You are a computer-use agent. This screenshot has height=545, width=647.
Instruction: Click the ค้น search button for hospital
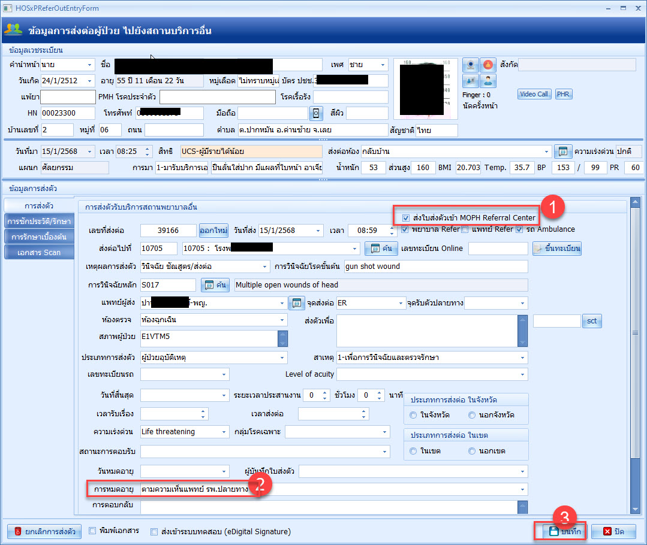[x=381, y=248]
